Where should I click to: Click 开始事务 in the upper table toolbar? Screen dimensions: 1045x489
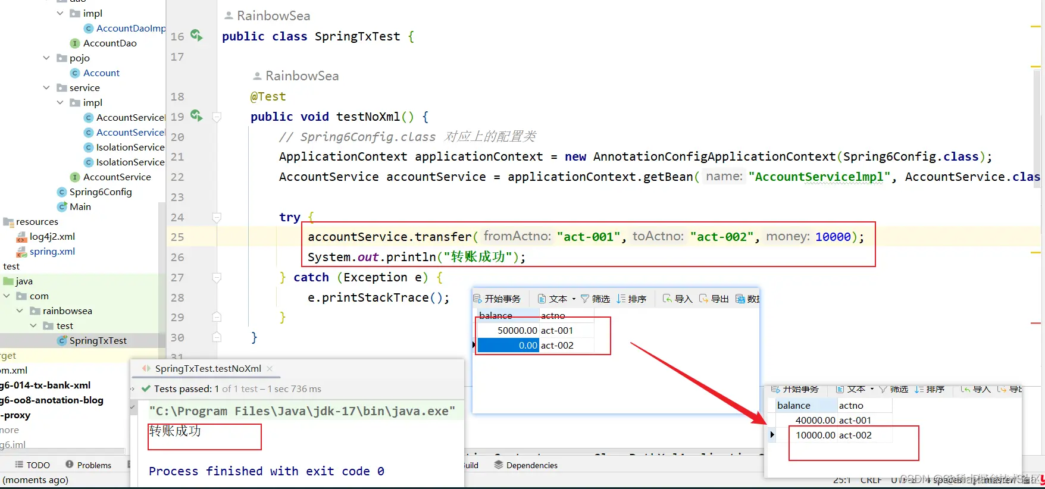497,299
